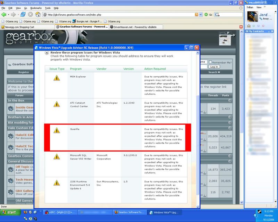This screenshot has width=278, height=222.
Task: Click the Trillian user avatar picture
Action: [253, 16]
